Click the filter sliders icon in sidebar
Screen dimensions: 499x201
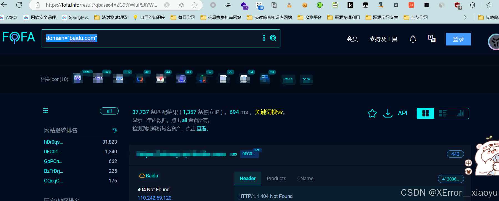(45, 111)
